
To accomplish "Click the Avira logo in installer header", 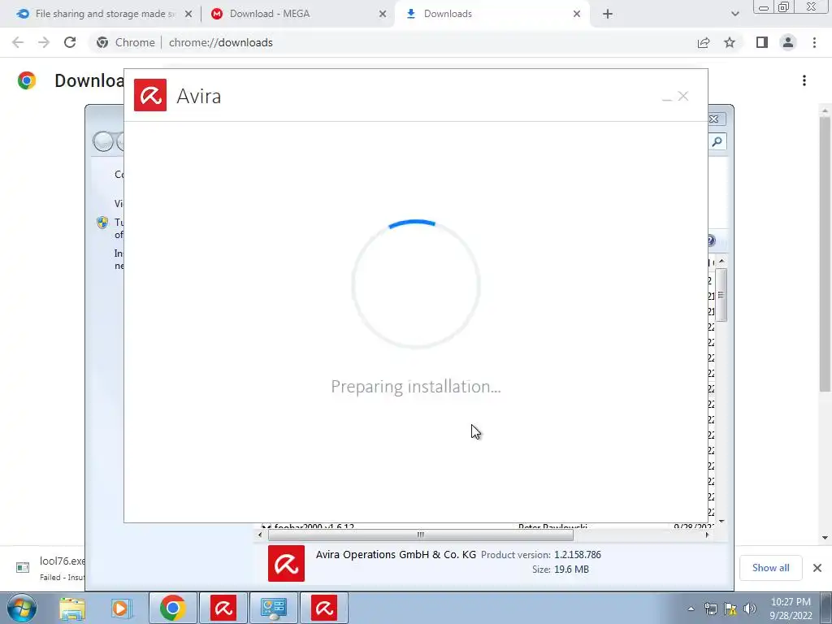I will tap(150, 95).
